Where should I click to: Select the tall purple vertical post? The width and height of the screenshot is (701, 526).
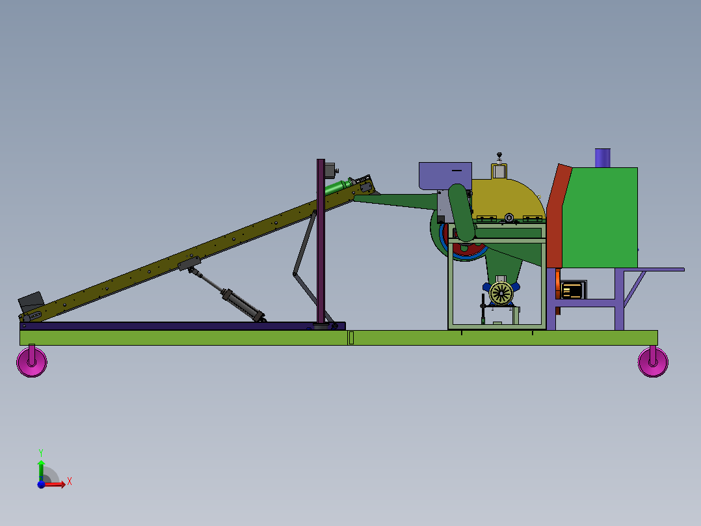(x=321, y=242)
